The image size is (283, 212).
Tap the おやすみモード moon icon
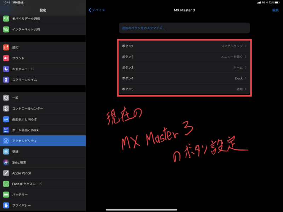6,69
